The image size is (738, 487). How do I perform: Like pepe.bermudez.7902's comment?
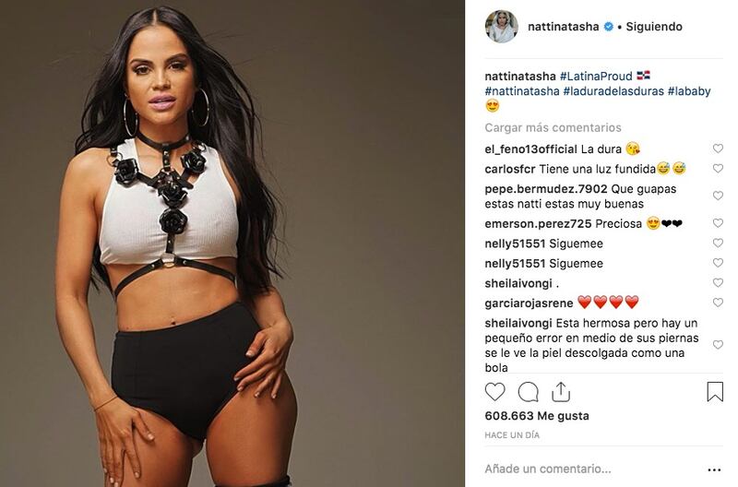tap(718, 196)
